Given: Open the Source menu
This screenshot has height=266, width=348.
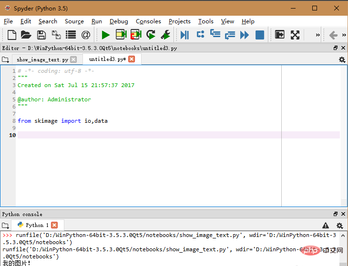Looking at the screenshot, I should coord(74,21).
